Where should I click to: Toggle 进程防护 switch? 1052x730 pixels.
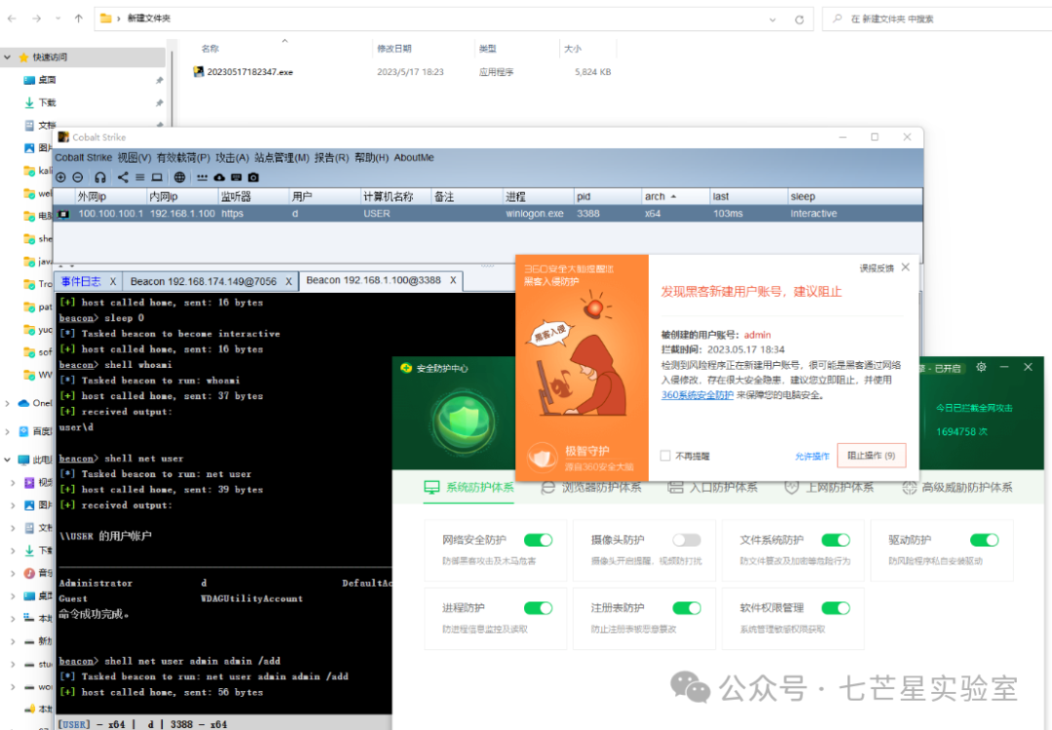[538, 608]
